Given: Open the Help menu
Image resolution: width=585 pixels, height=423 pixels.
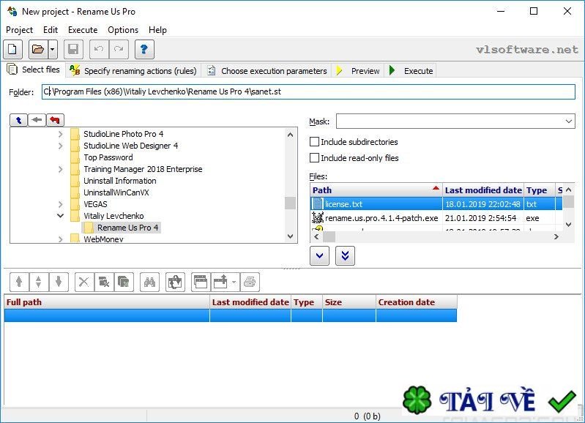Looking at the screenshot, I should [157, 30].
